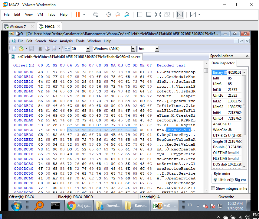Click bytes per row width icon
Viewport: 259px width, 219px height.
[x=67, y=49]
